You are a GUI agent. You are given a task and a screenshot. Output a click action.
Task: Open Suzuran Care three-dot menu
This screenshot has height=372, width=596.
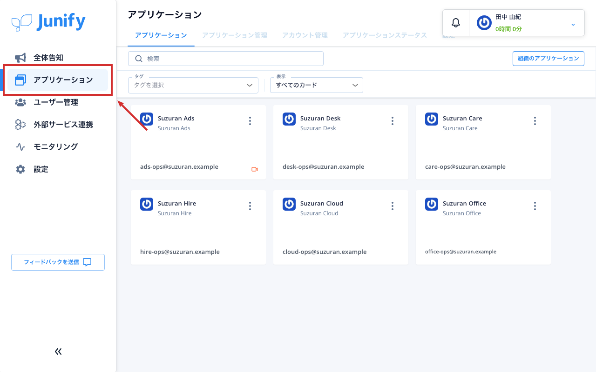(535, 121)
